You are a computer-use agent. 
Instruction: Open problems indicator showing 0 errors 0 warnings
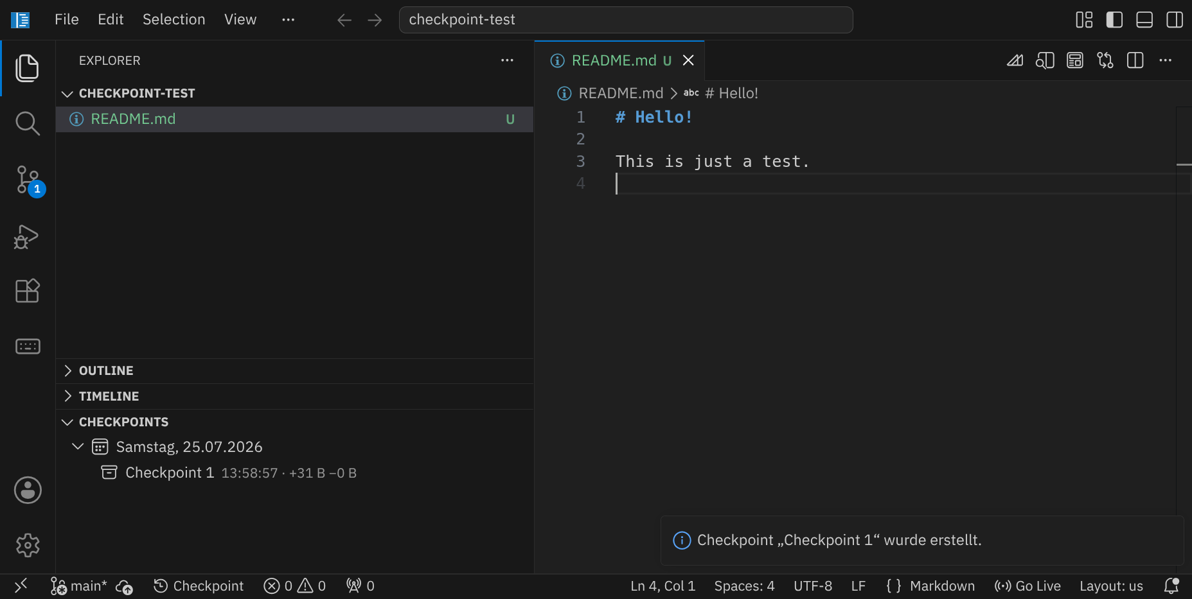[x=295, y=586]
